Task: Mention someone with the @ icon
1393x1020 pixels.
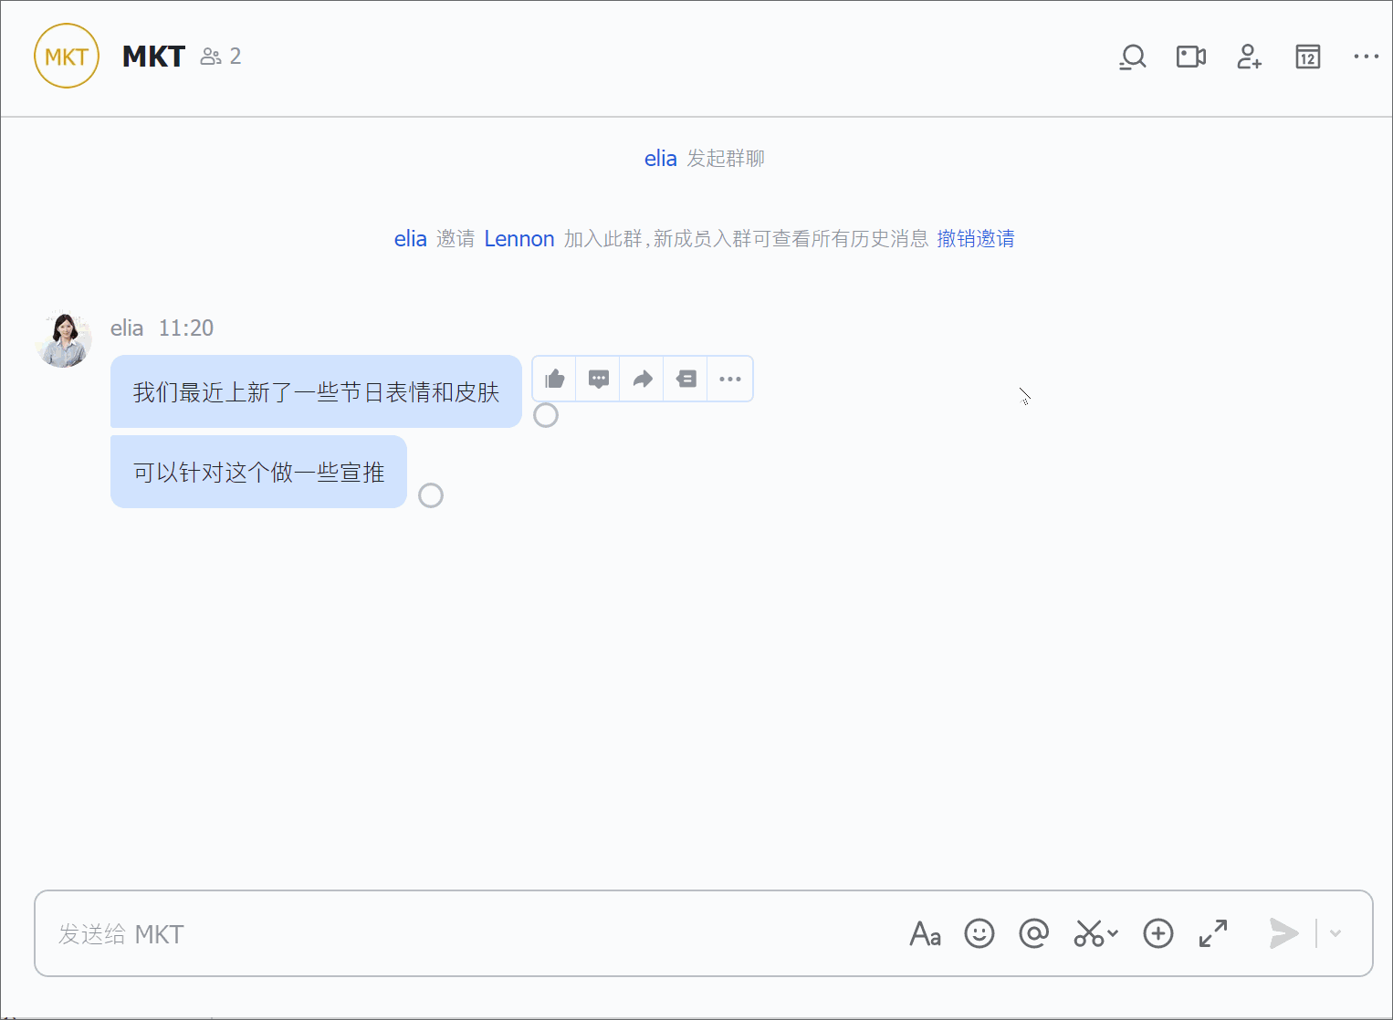Action: (x=1034, y=933)
